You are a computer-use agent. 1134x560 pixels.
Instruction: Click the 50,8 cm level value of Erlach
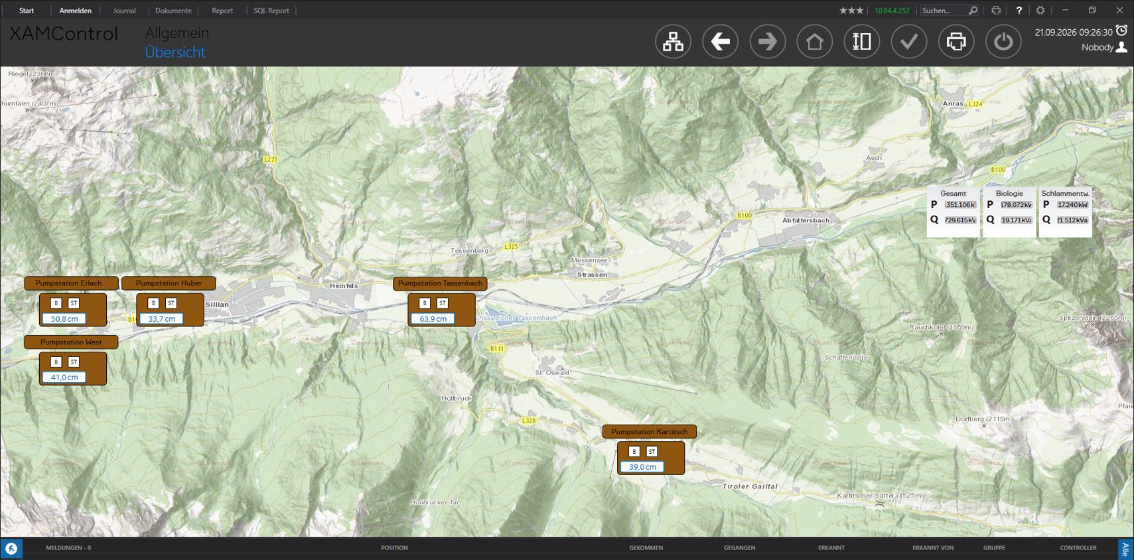(64, 319)
